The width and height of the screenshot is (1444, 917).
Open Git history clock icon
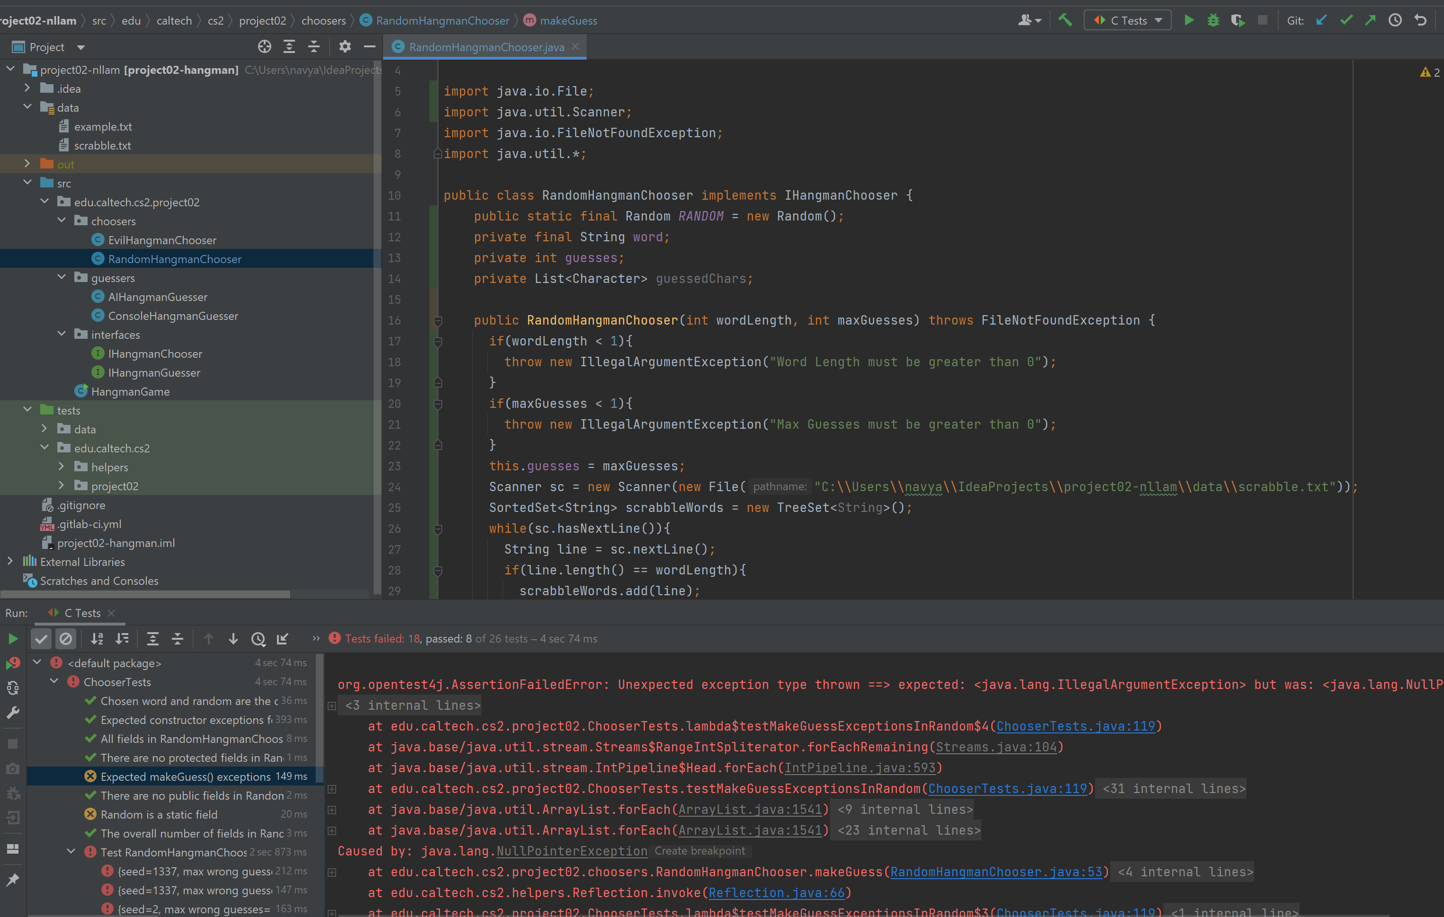tap(1395, 20)
